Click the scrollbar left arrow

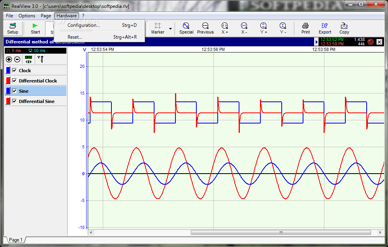click(91, 232)
